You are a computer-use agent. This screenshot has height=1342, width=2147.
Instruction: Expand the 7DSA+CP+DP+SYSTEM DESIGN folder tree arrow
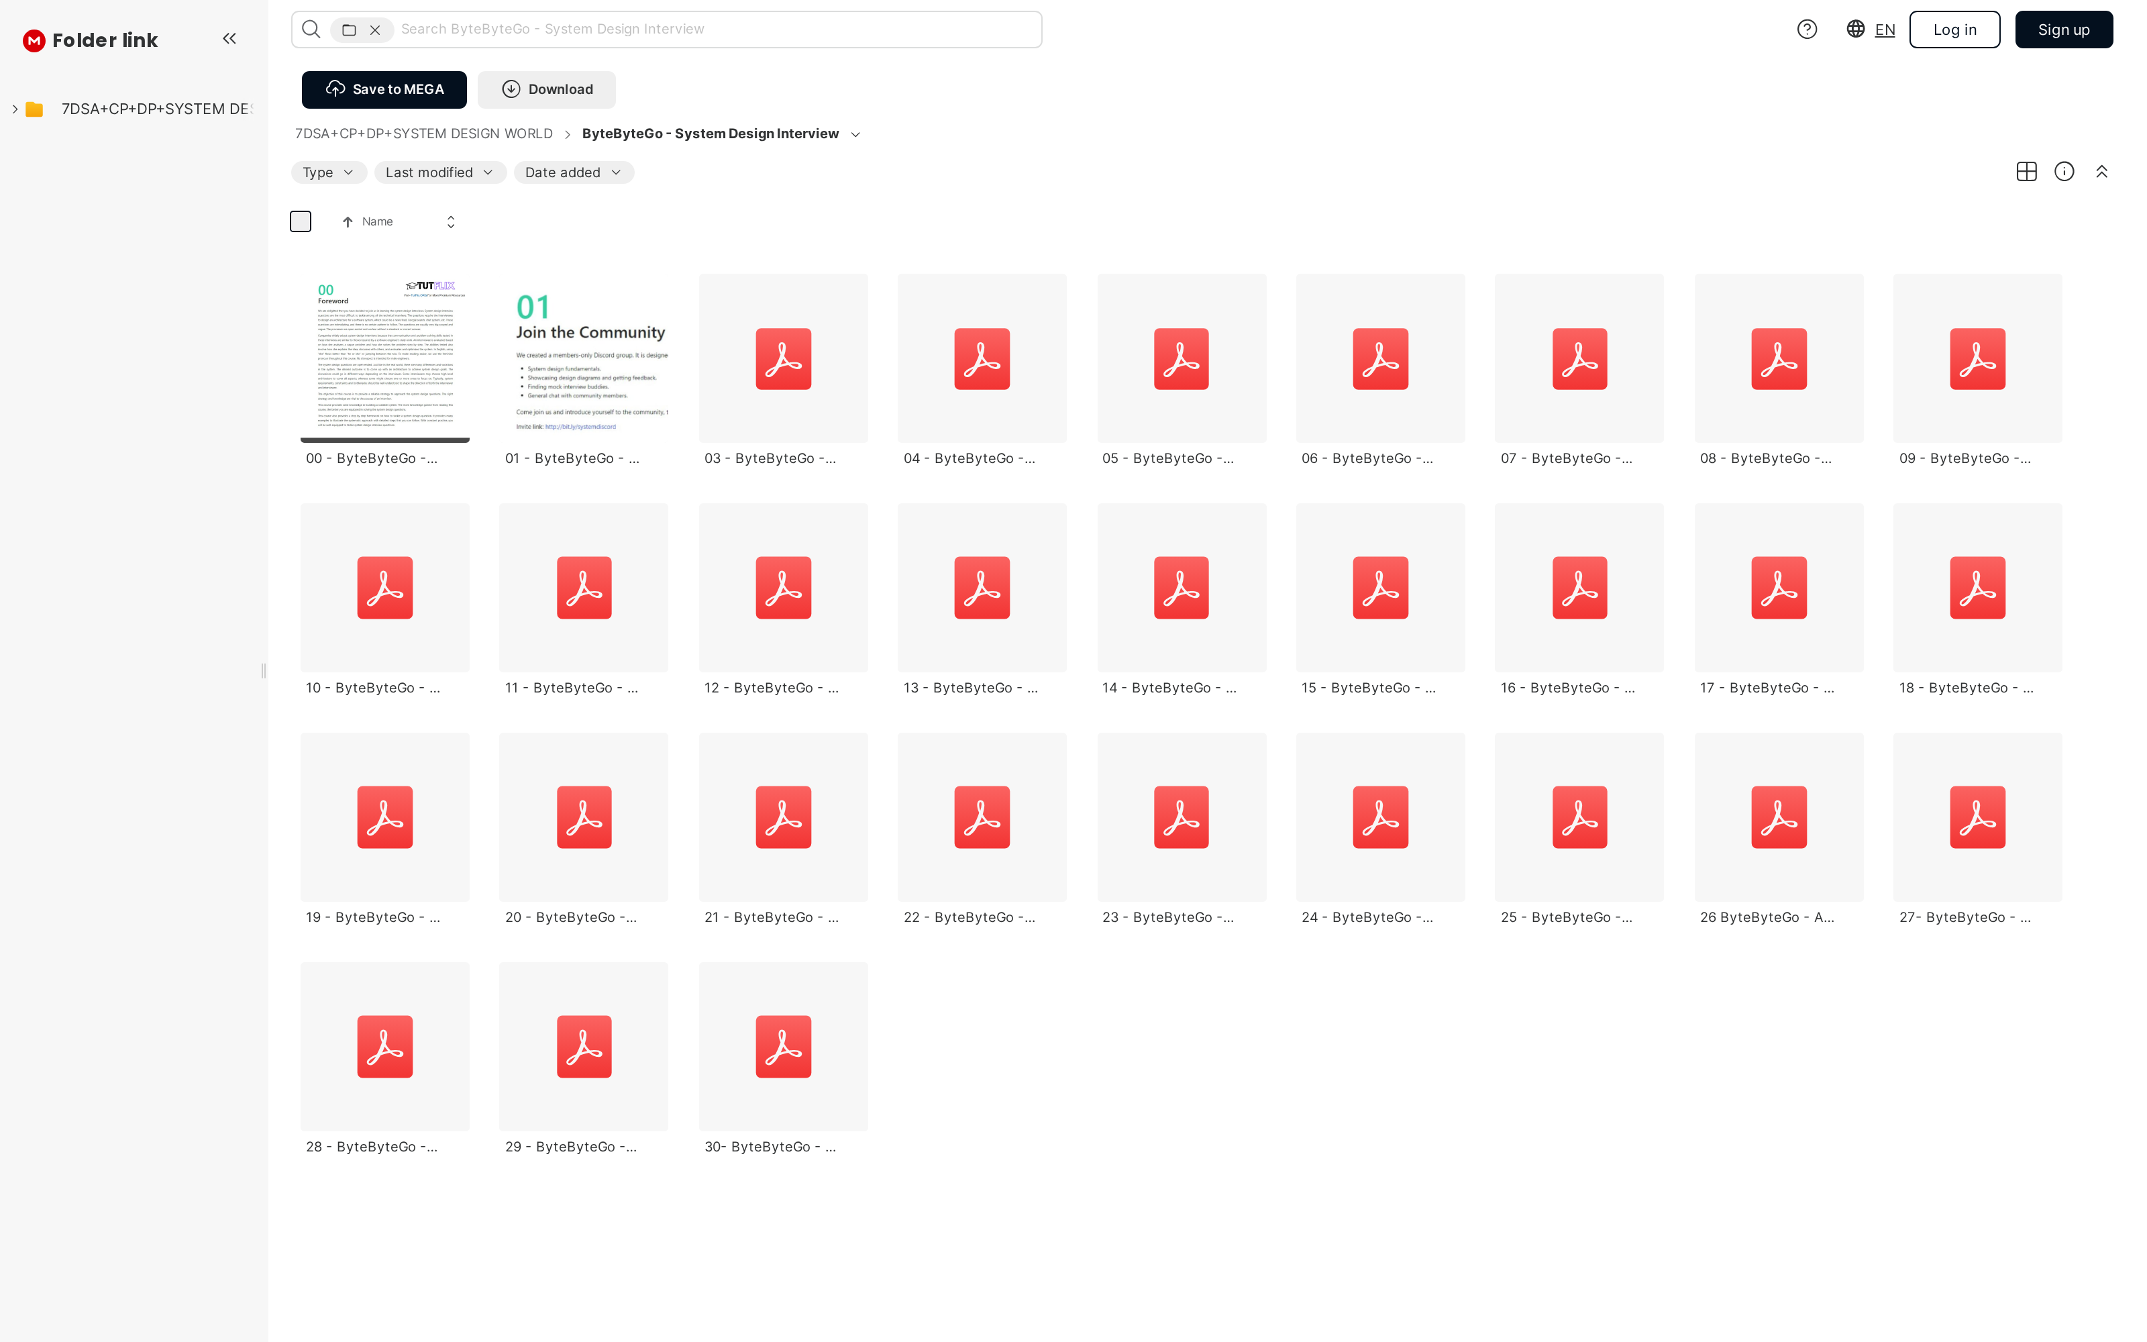(15, 109)
